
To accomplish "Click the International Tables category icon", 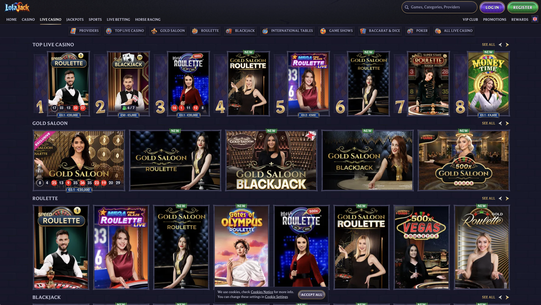I will (x=265, y=31).
